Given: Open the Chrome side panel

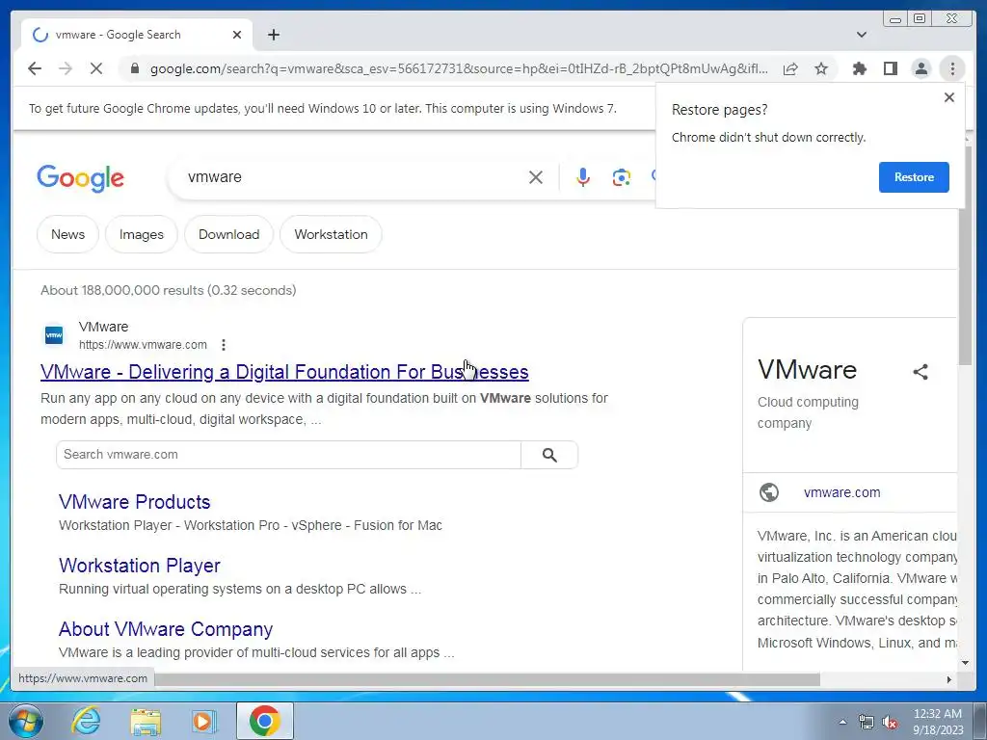Looking at the screenshot, I should point(890,68).
